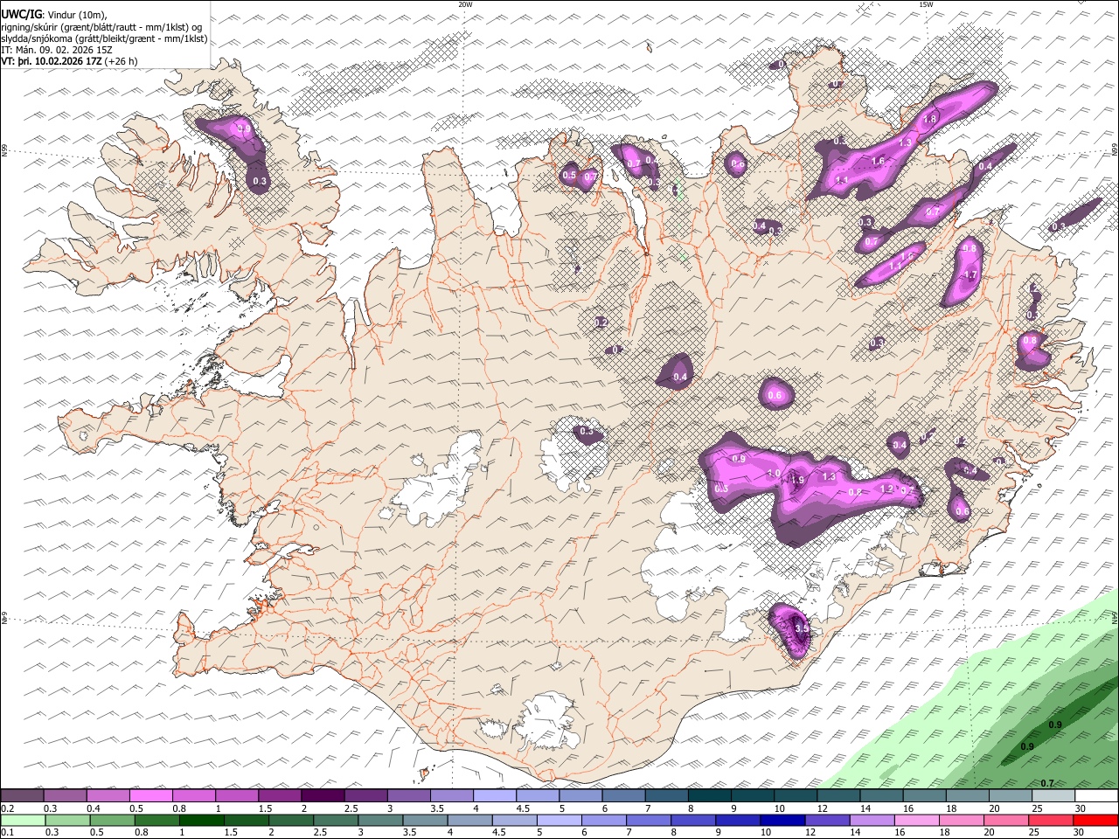The image size is (1119, 839).
Task: Click the deep blue 10–12 swatch on lower legend
Action: pos(782,821)
